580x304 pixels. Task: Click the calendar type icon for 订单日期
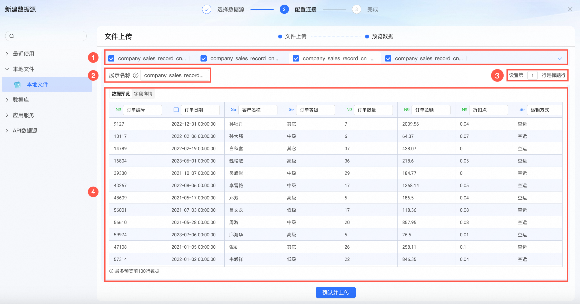pyautogui.click(x=176, y=110)
